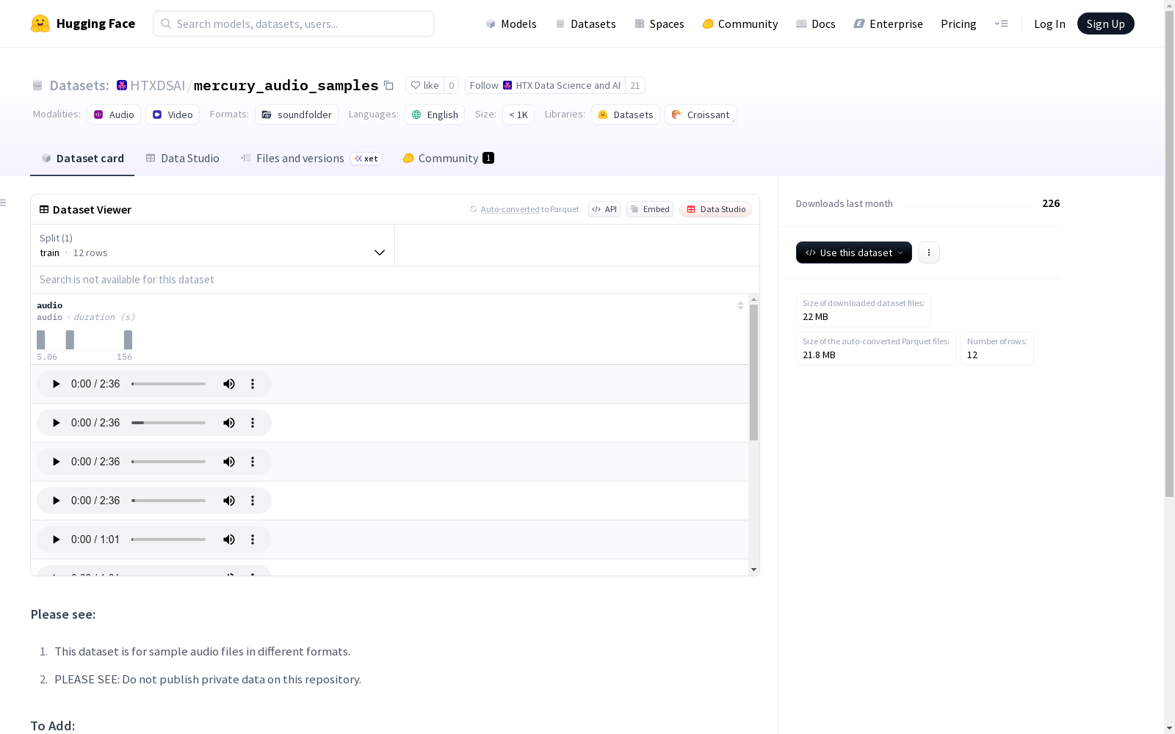
Task: Open the three-dot menu beside Use this dataset
Action: click(x=929, y=252)
